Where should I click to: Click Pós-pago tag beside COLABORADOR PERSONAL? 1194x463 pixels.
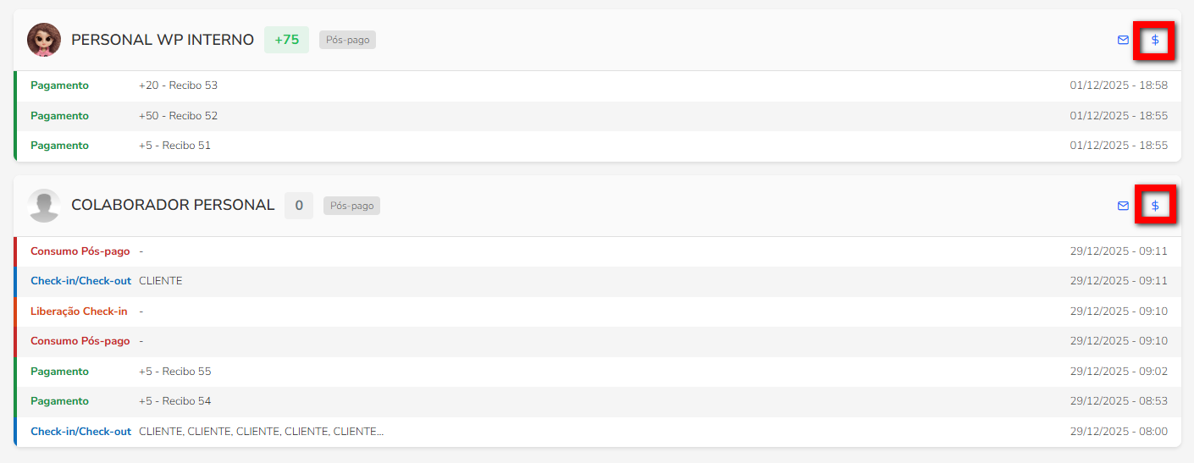point(351,206)
